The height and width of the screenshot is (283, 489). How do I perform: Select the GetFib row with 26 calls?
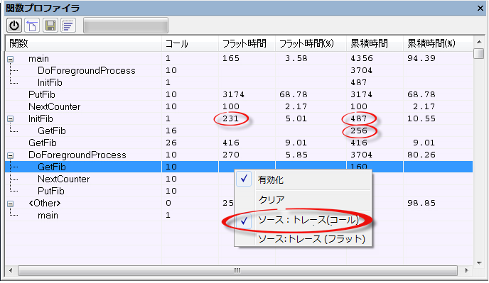[x=240, y=143]
